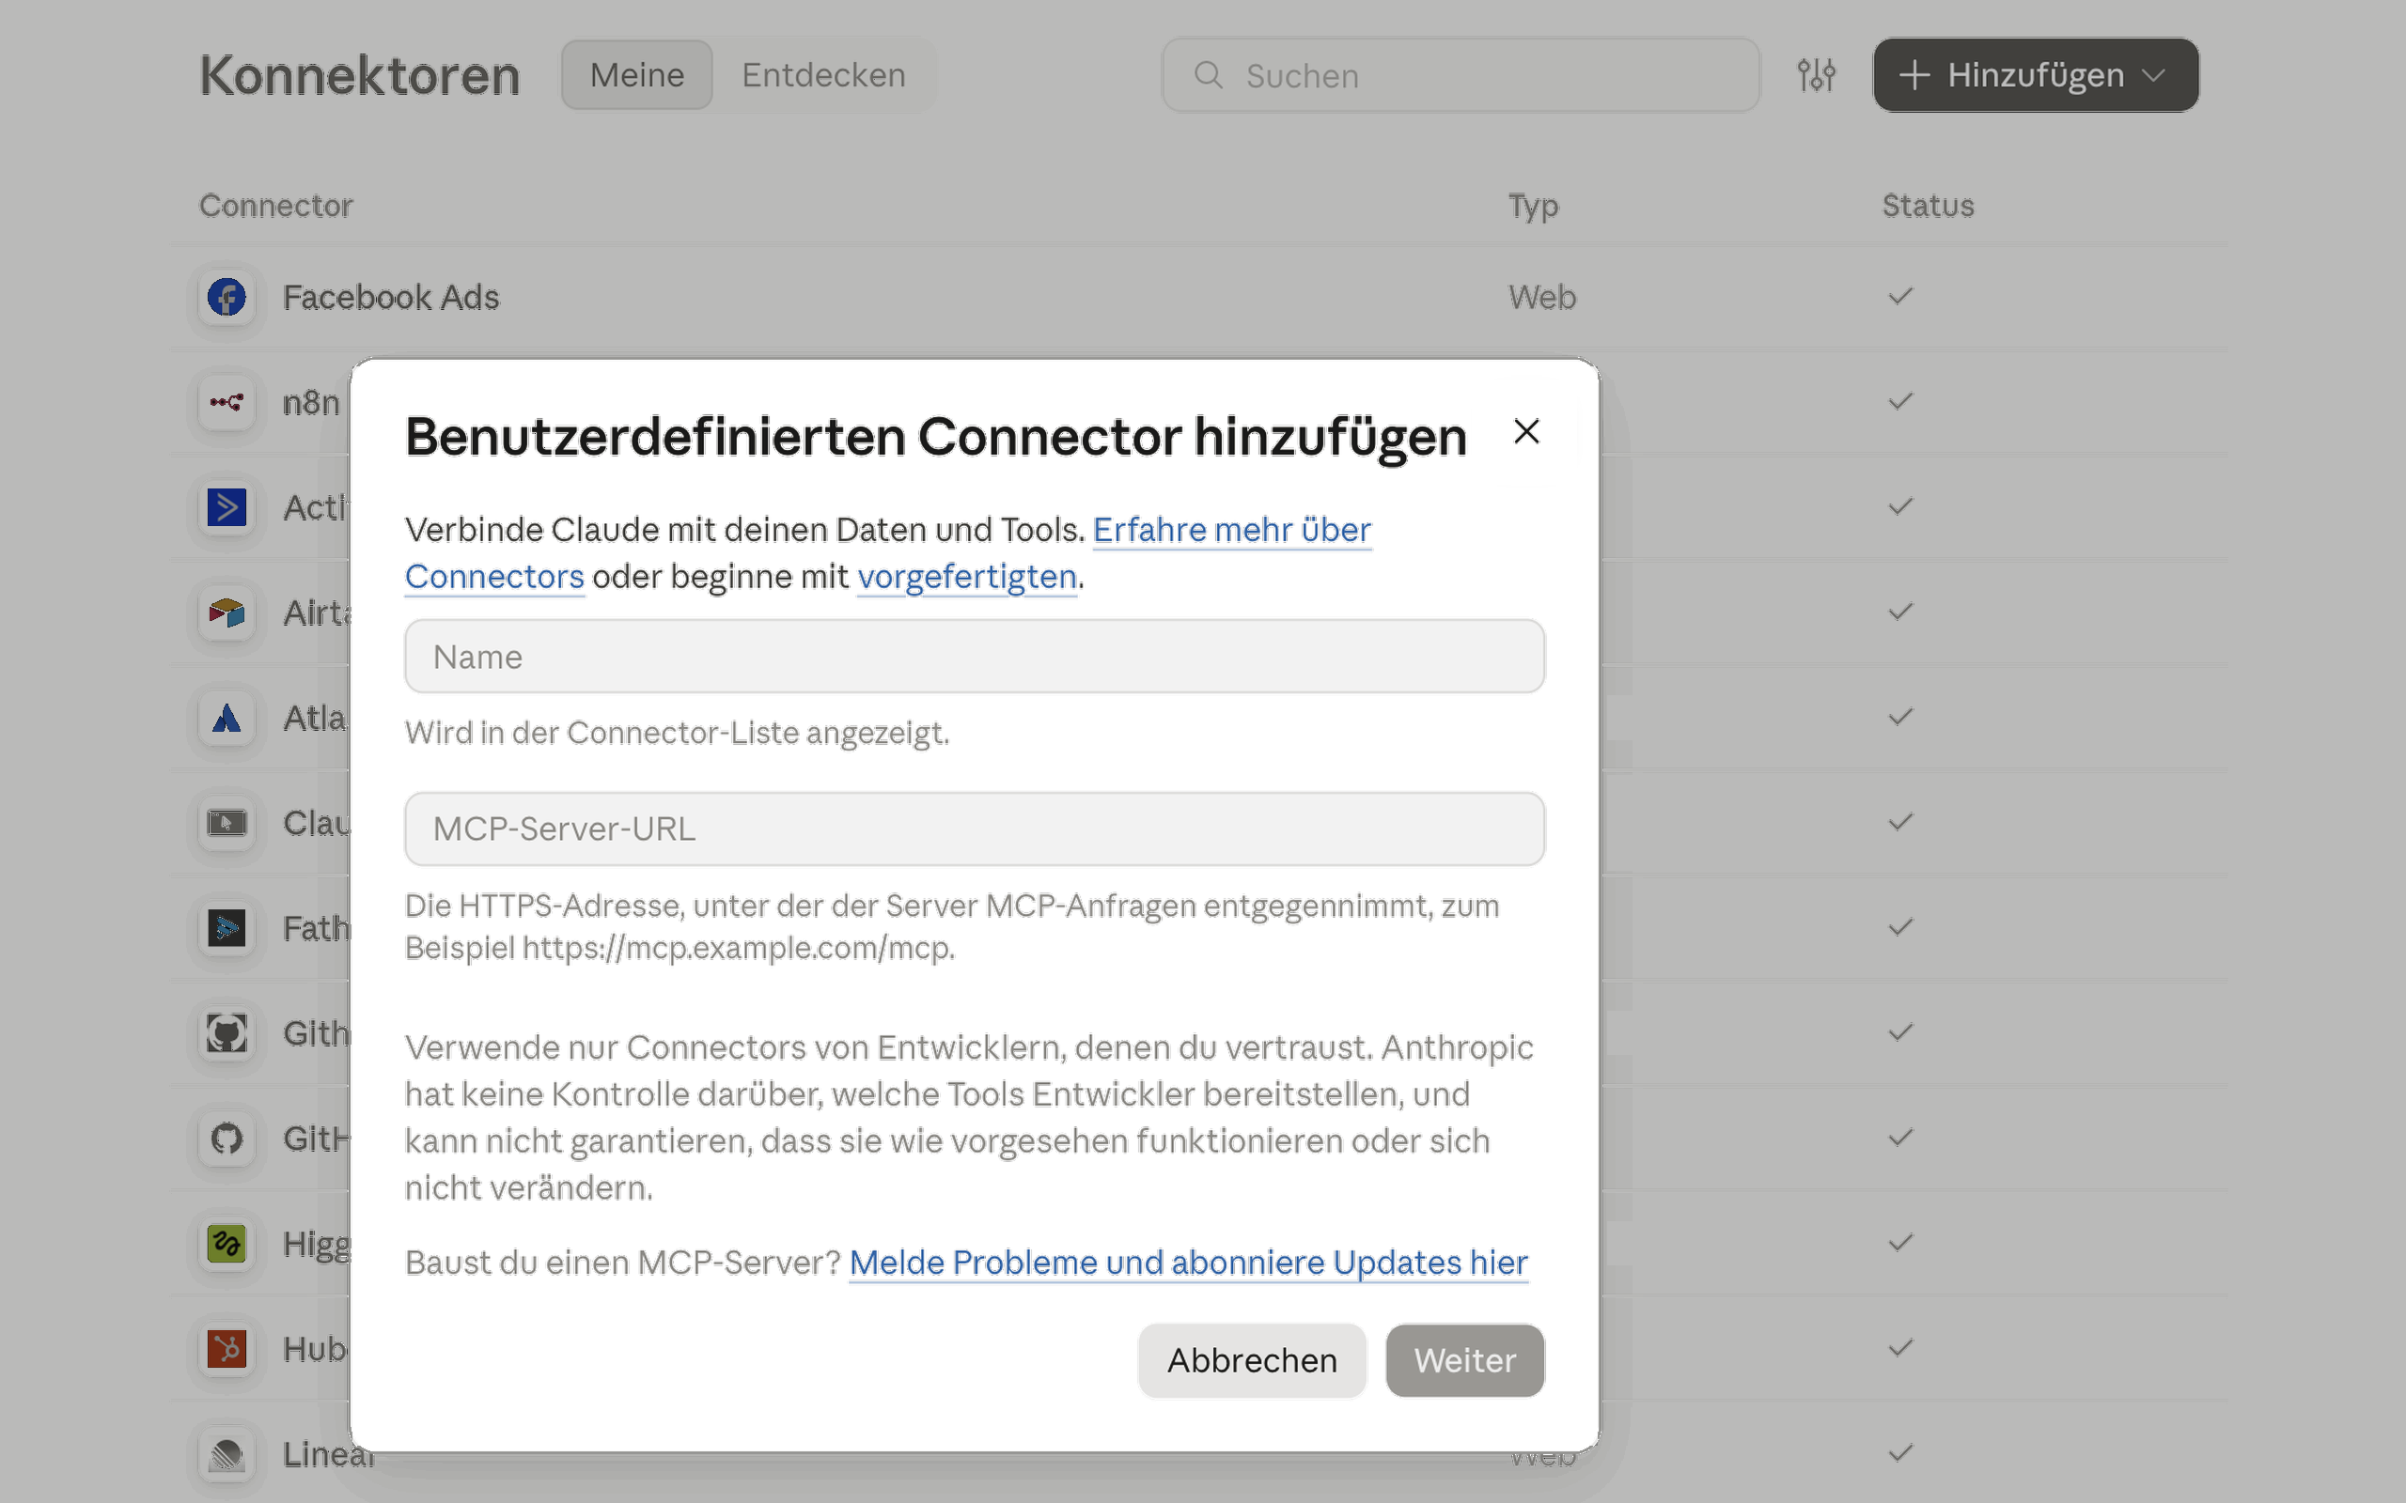The width and height of the screenshot is (2406, 1503).
Task: Click the GitH row round octocat icon
Action: click(227, 1139)
